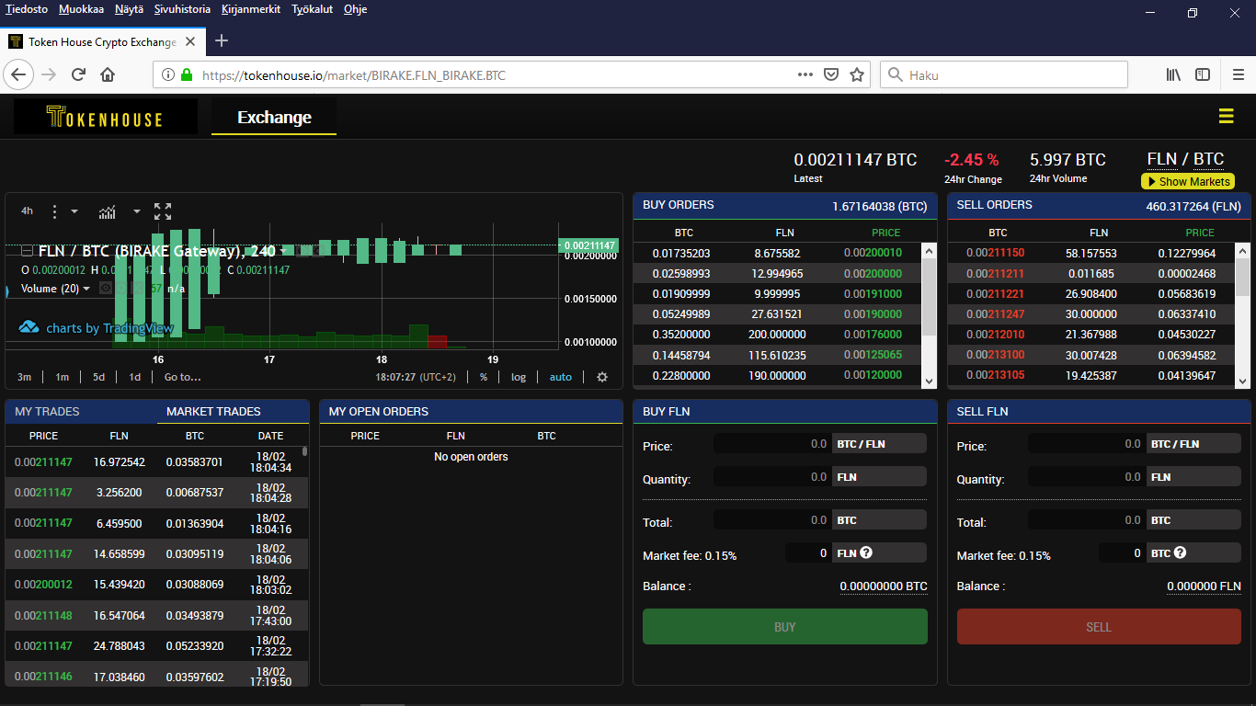Click the Buy FLN market fee help icon
The width and height of the screenshot is (1256, 706).
(866, 552)
